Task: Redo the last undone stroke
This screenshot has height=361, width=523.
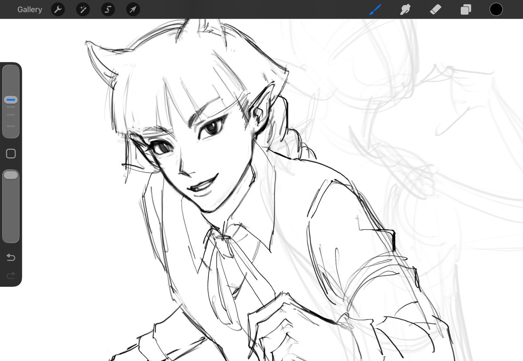Action: click(11, 275)
